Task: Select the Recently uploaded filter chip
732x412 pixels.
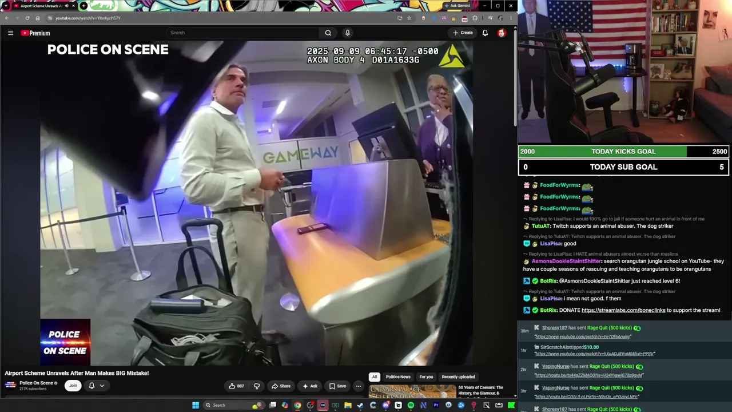Action: [x=459, y=377]
